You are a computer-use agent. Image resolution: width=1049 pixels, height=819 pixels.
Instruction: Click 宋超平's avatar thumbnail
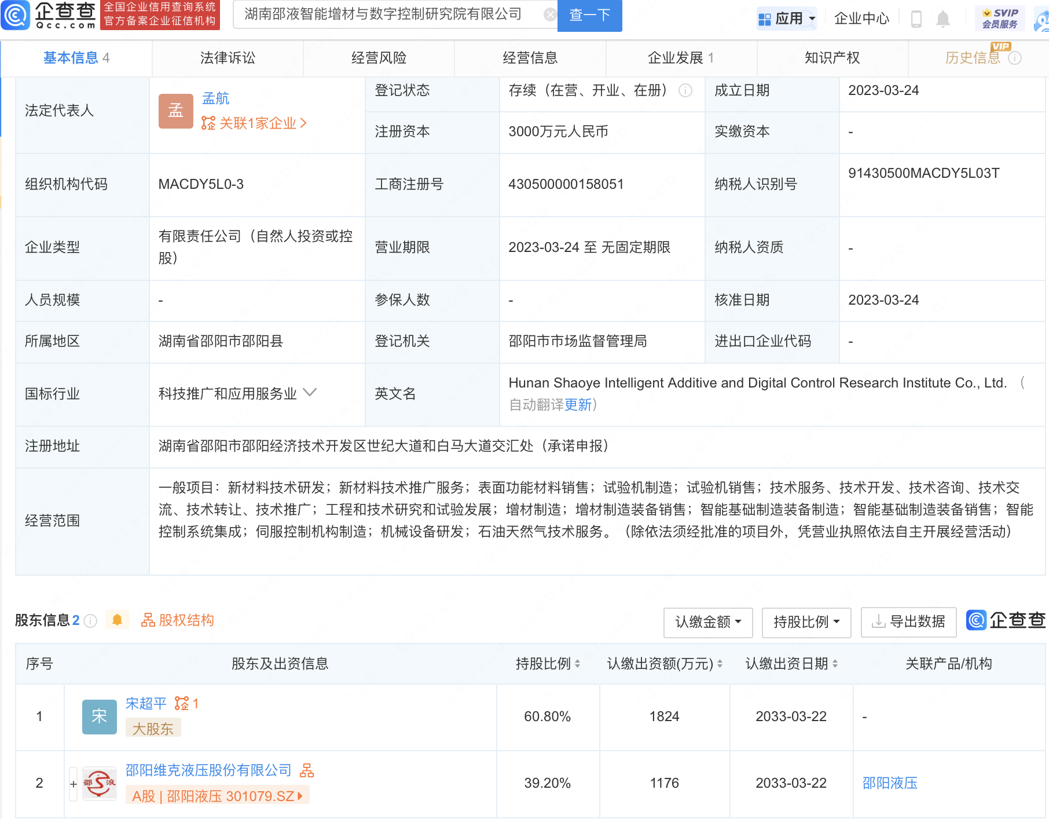[99, 716]
